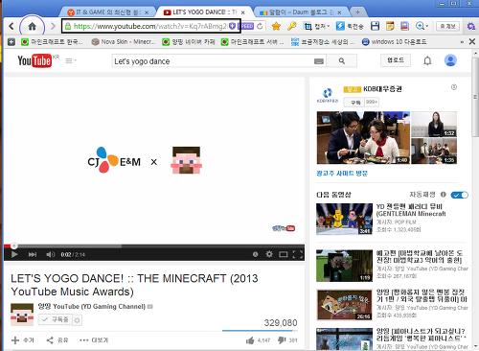Click the ad info icon beside KDB대우증권

pos(454,87)
